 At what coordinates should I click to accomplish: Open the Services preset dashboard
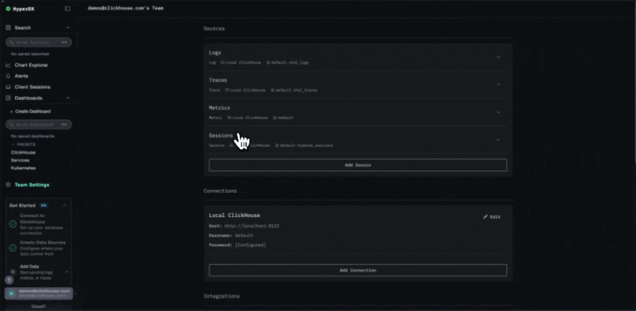click(20, 160)
